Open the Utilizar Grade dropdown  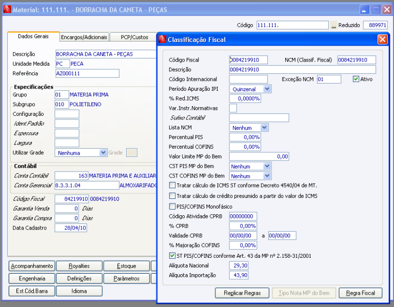coord(103,153)
